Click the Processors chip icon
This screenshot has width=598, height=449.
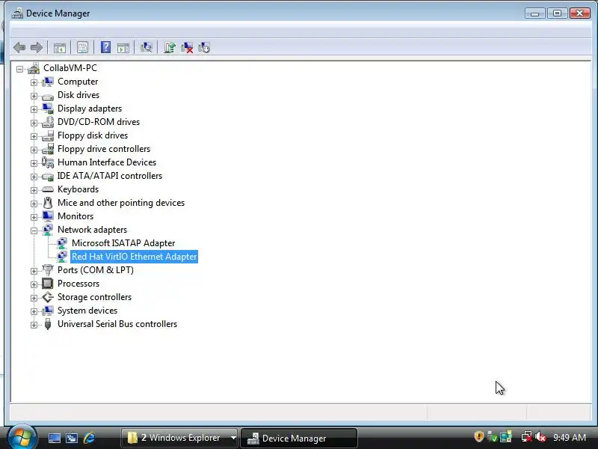pos(48,284)
